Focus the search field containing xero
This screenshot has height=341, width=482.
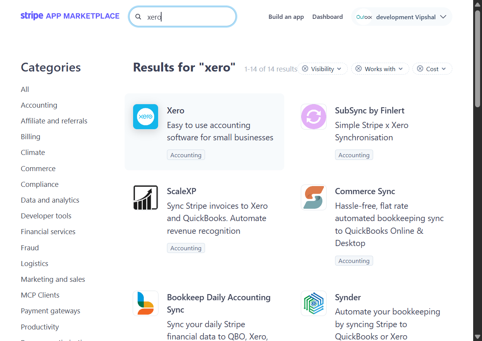pyautogui.click(x=183, y=17)
